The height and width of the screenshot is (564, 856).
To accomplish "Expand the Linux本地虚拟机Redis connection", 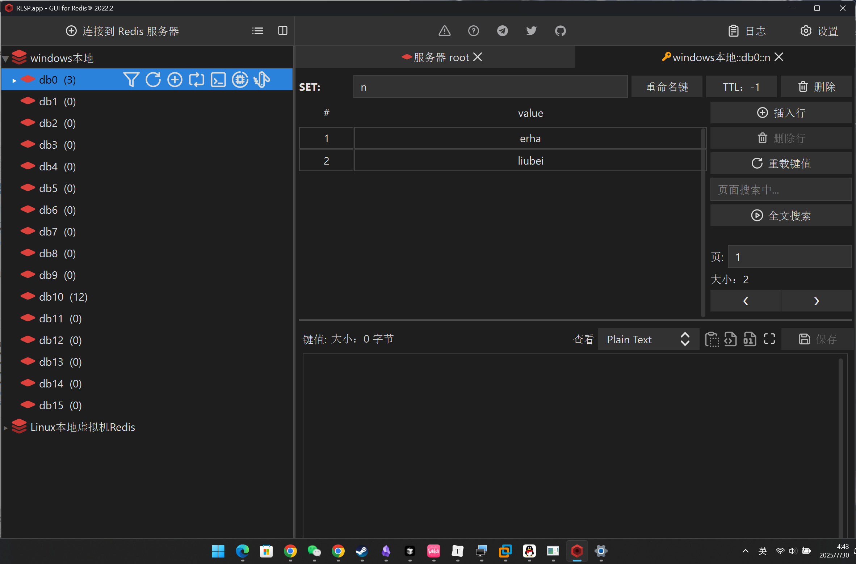I will pyautogui.click(x=6, y=428).
